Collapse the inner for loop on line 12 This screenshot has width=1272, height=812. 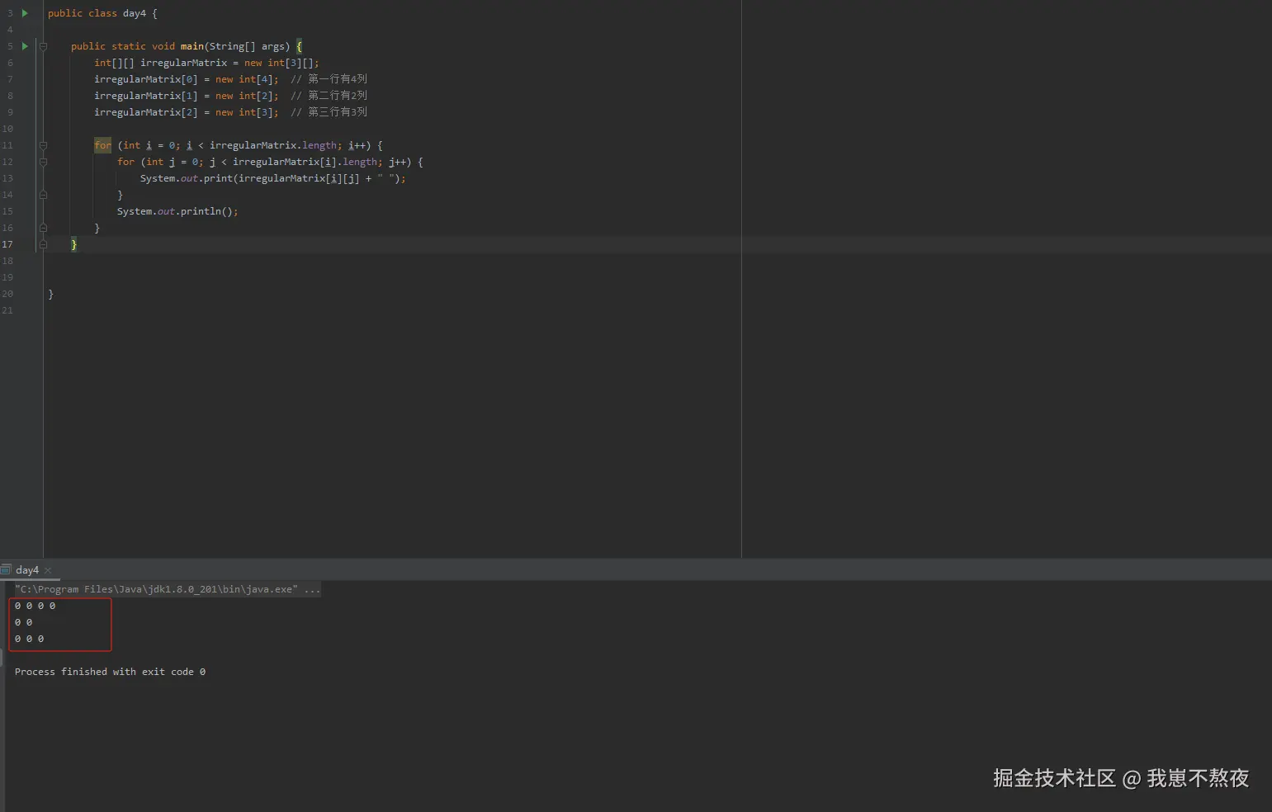pos(43,162)
